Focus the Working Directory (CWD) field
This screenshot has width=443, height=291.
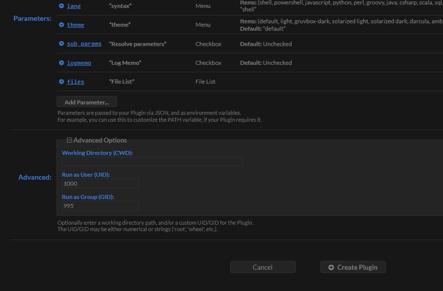click(x=152, y=161)
